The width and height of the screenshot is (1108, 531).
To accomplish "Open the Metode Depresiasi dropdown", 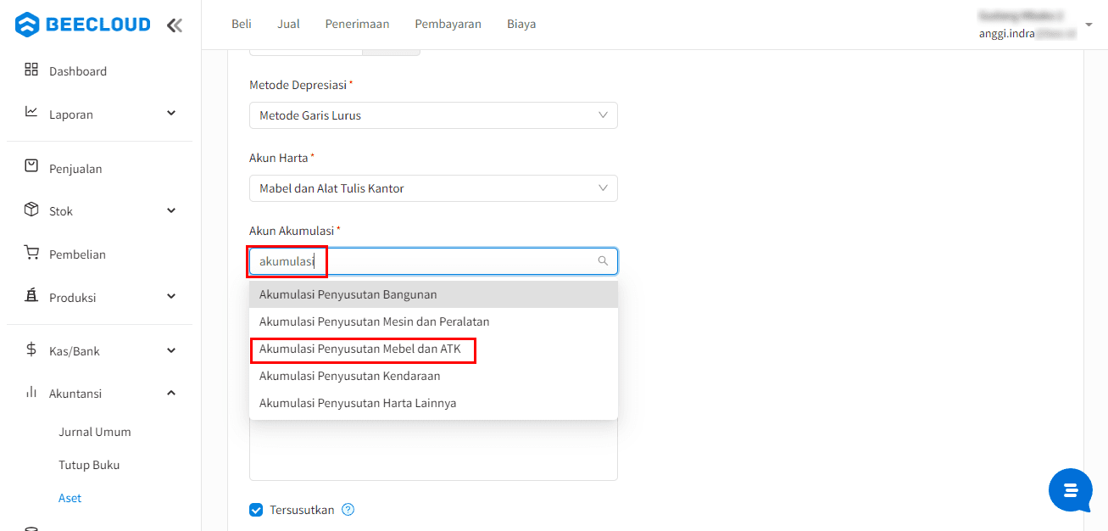I will pyautogui.click(x=433, y=115).
